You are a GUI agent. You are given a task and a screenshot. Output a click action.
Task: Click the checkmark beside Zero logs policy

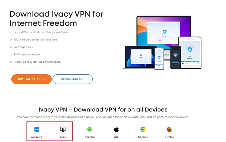11,47
